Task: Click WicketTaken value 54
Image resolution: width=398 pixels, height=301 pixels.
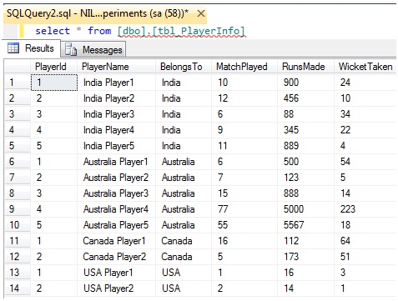Action: click(x=365, y=162)
